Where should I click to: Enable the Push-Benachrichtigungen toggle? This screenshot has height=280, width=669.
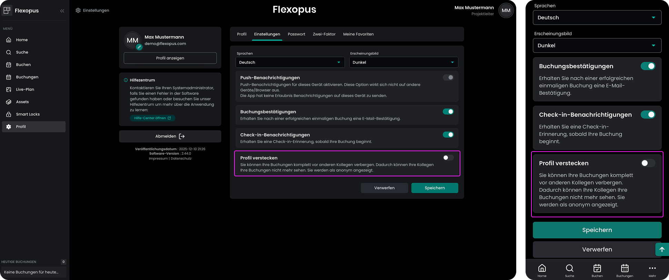(448, 77)
